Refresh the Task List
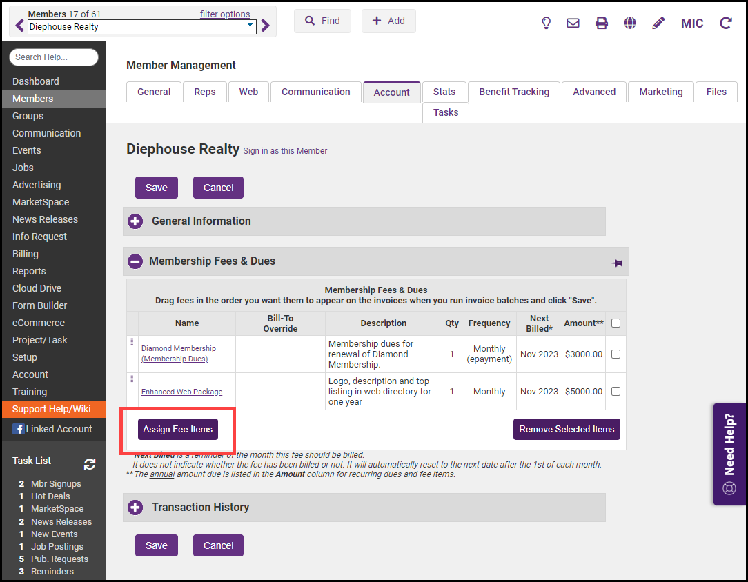The image size is (748, 582). click(x=90, y=464)
